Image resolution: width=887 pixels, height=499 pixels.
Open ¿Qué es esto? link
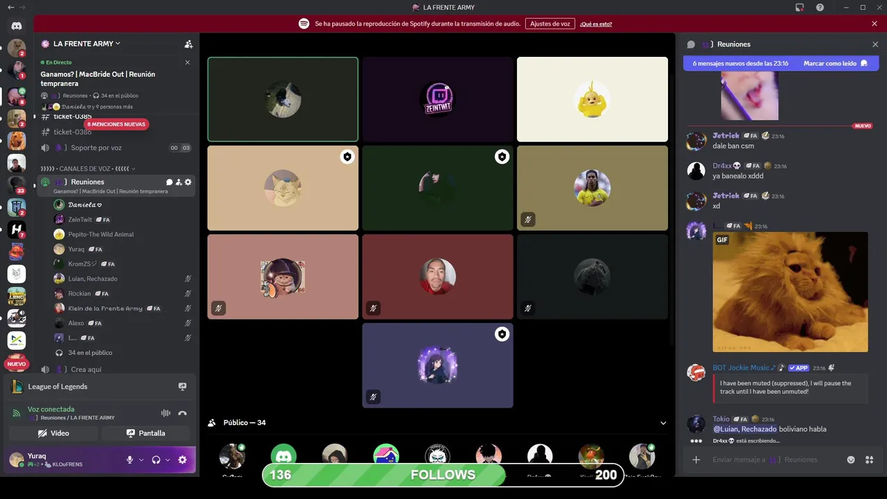596,24
